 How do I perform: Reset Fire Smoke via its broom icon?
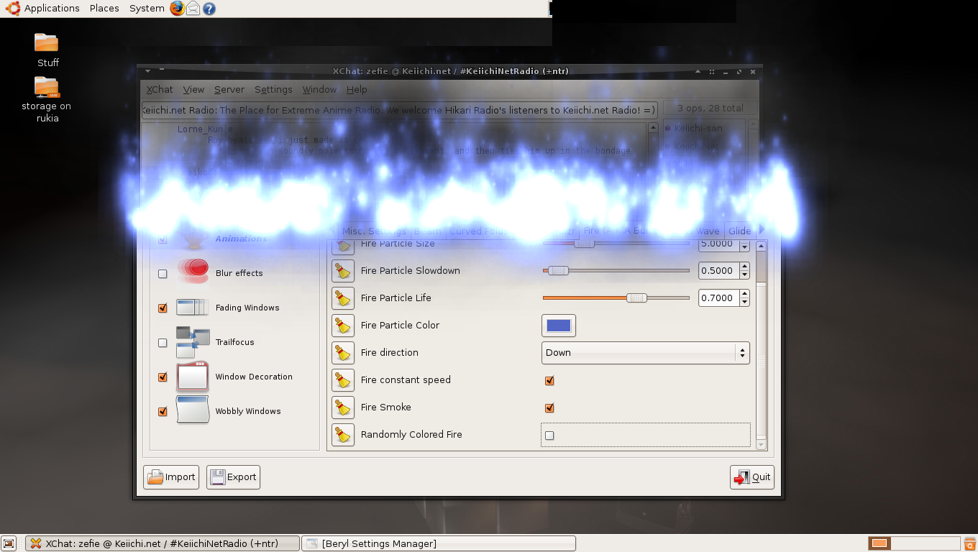pyautogui.click(x=343, y=408)
